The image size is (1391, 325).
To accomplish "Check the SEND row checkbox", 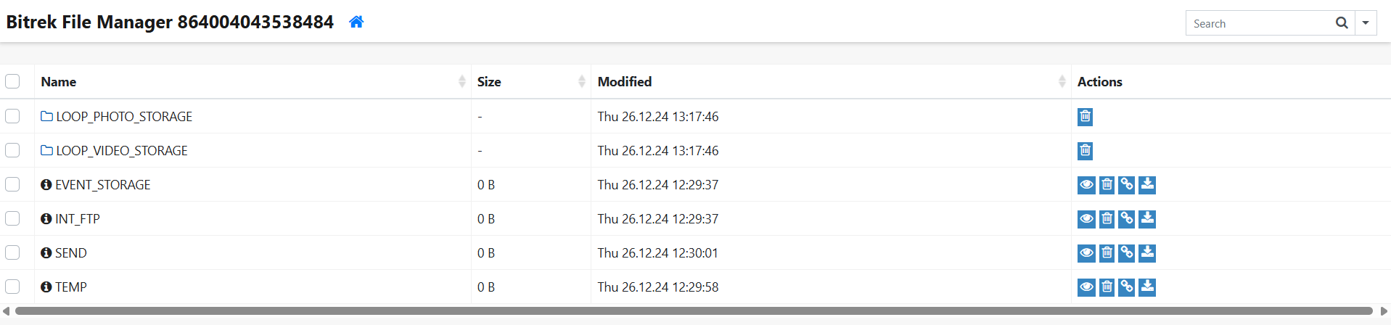I will pyautogui.click(x=12, y=252).
